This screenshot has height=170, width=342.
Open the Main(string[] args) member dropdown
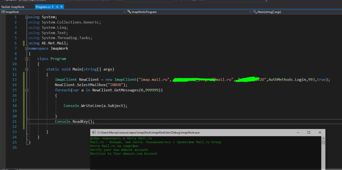pyautogui.click(x=297, y=12)
